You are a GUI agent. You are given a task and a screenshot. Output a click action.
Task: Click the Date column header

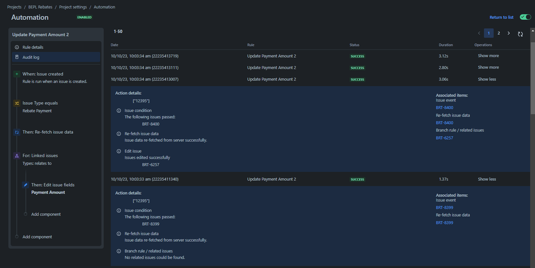114,45
